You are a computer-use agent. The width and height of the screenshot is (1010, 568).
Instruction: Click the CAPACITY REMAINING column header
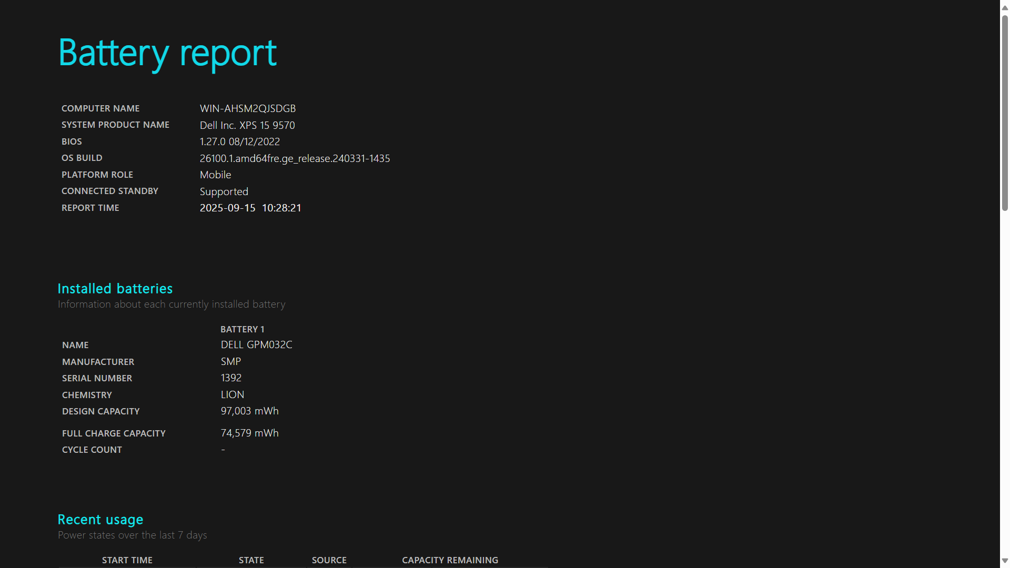[450, 560]
